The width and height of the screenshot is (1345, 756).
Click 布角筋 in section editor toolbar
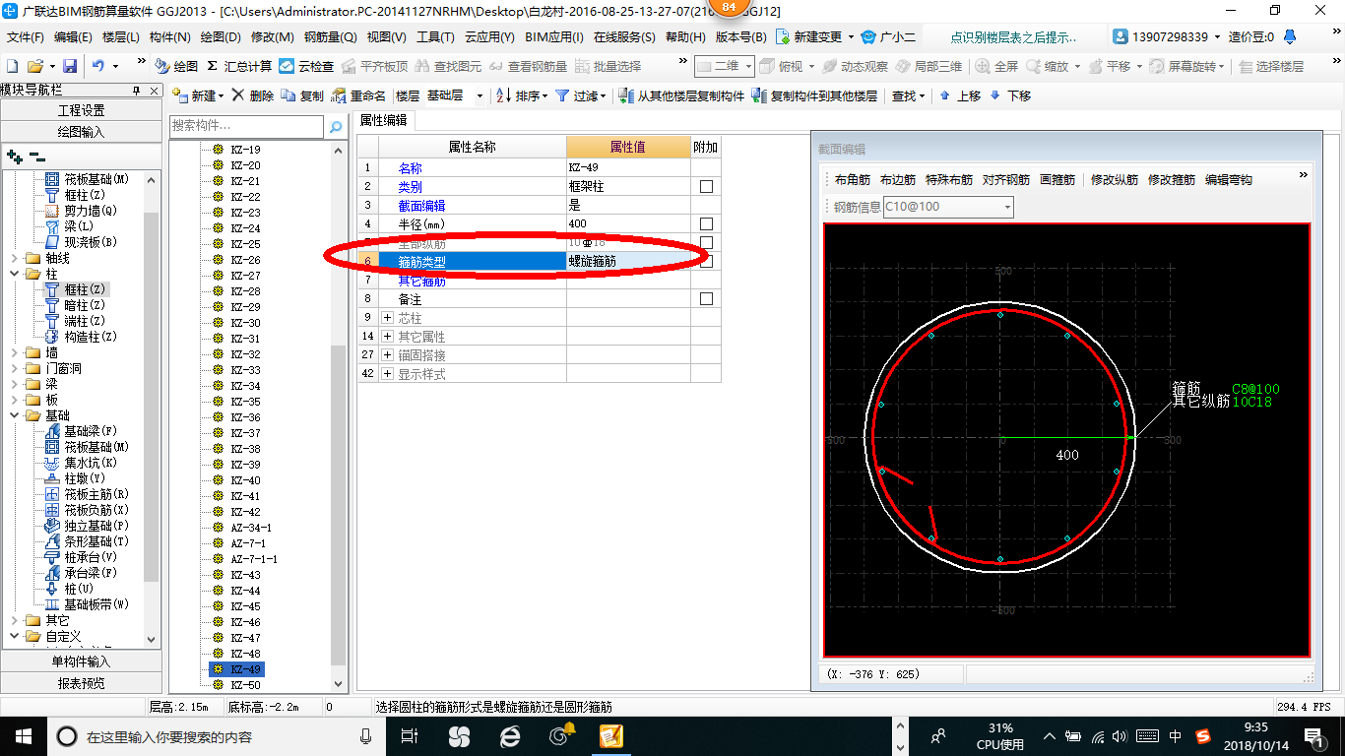click(853, 180)
